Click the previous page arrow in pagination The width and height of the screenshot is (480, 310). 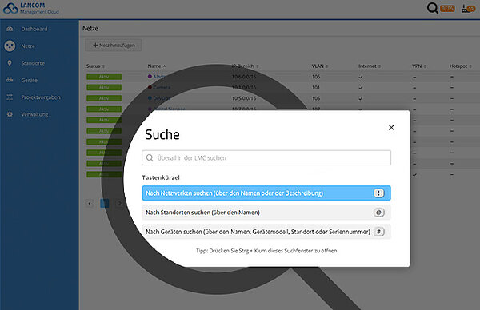pos(90,203)
